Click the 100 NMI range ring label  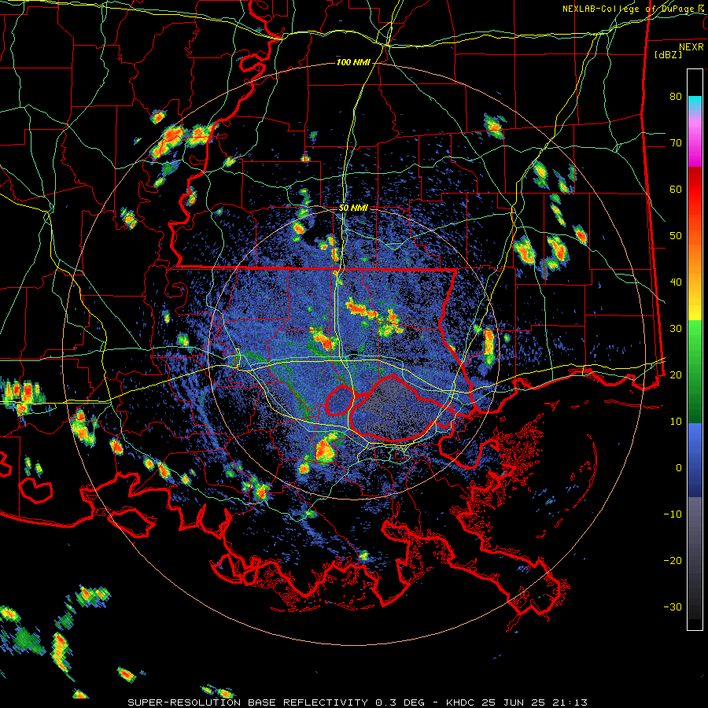pyautogui.click(x=353, y=62)
